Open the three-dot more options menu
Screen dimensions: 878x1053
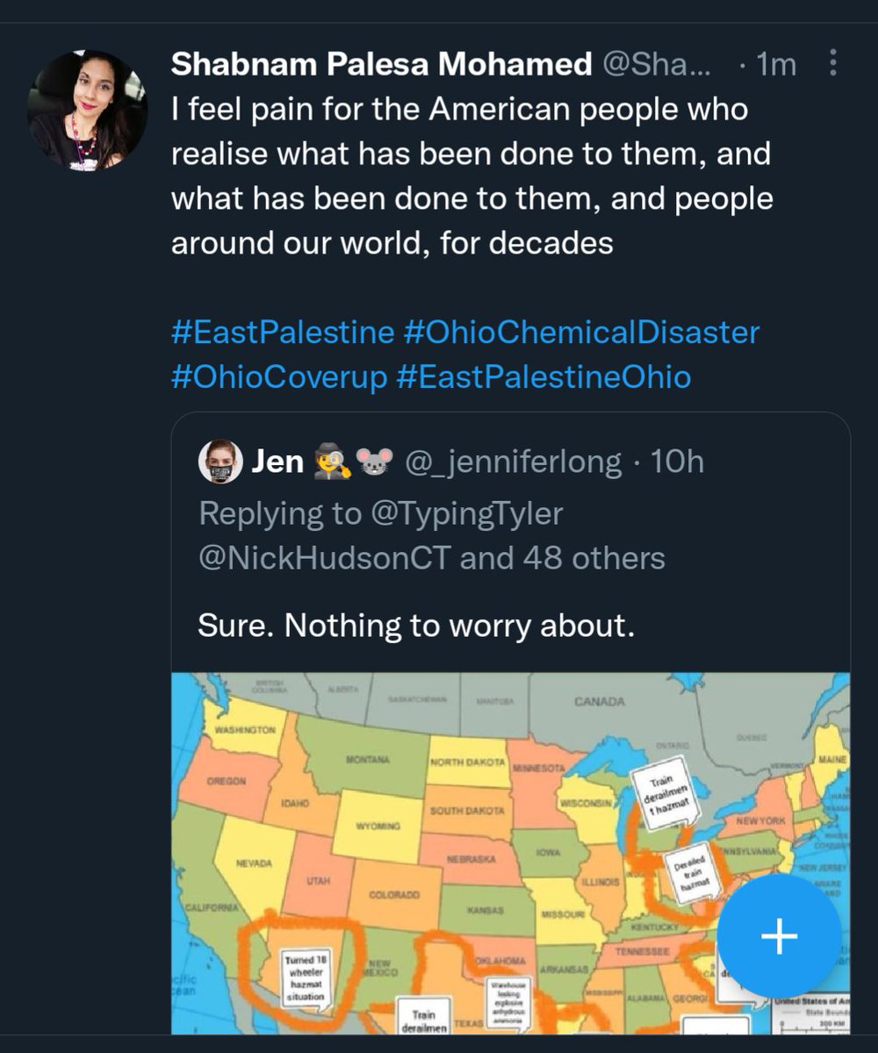coord(832,63)
